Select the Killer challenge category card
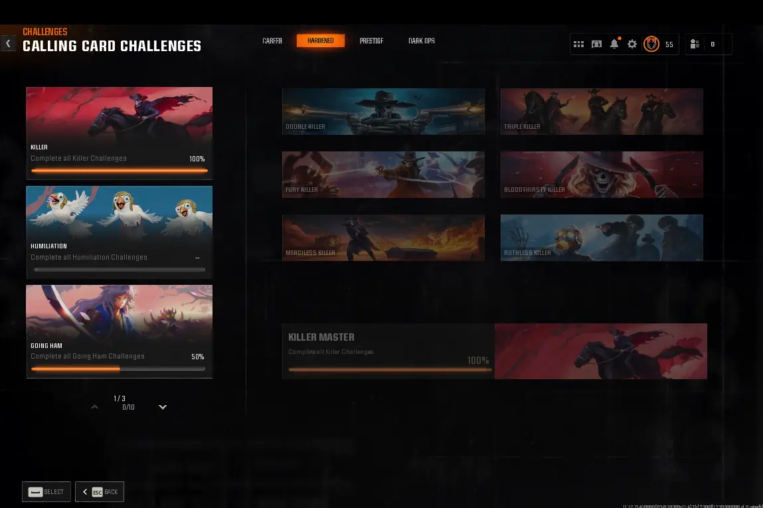Viewport: 763px width, 508px height. coord(120,133)
